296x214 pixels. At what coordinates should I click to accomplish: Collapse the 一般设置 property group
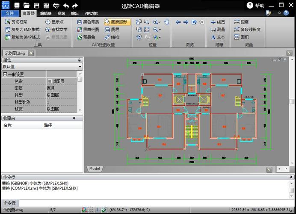5,74
